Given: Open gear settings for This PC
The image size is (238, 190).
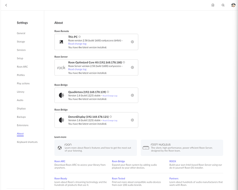Looking at the screenshot, I should (132, 42).
